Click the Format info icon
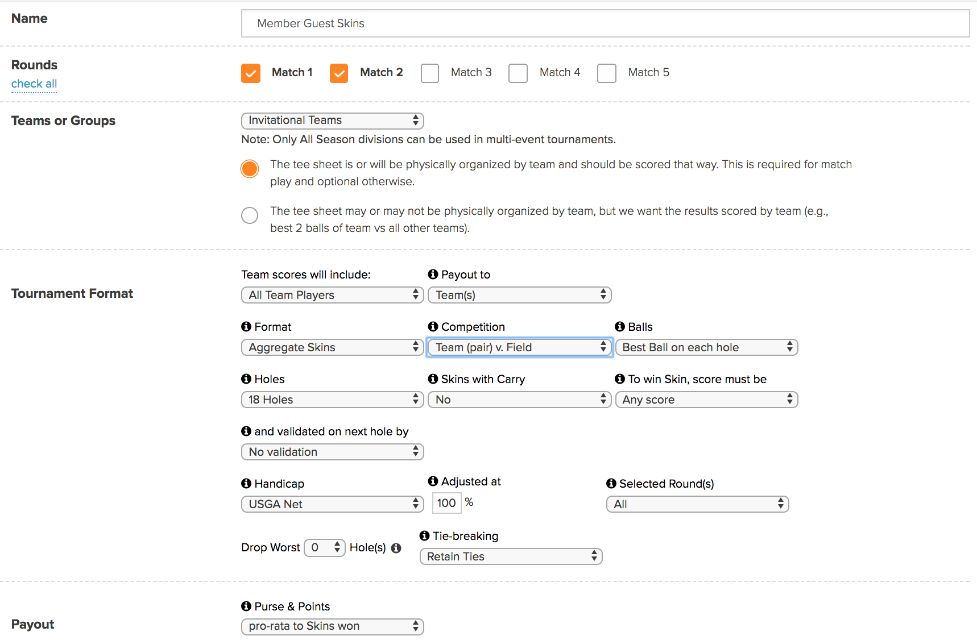 click(x=246, y=326)
